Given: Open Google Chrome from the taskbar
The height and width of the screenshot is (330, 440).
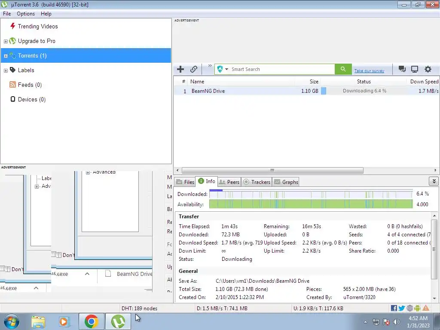Looking at the screenshot, I should coord(91,321).
